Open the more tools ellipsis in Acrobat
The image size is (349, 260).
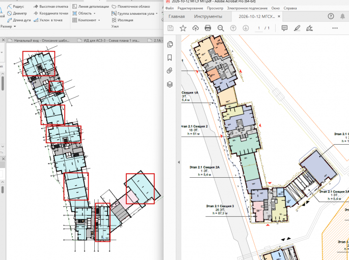tap(335, 28)
